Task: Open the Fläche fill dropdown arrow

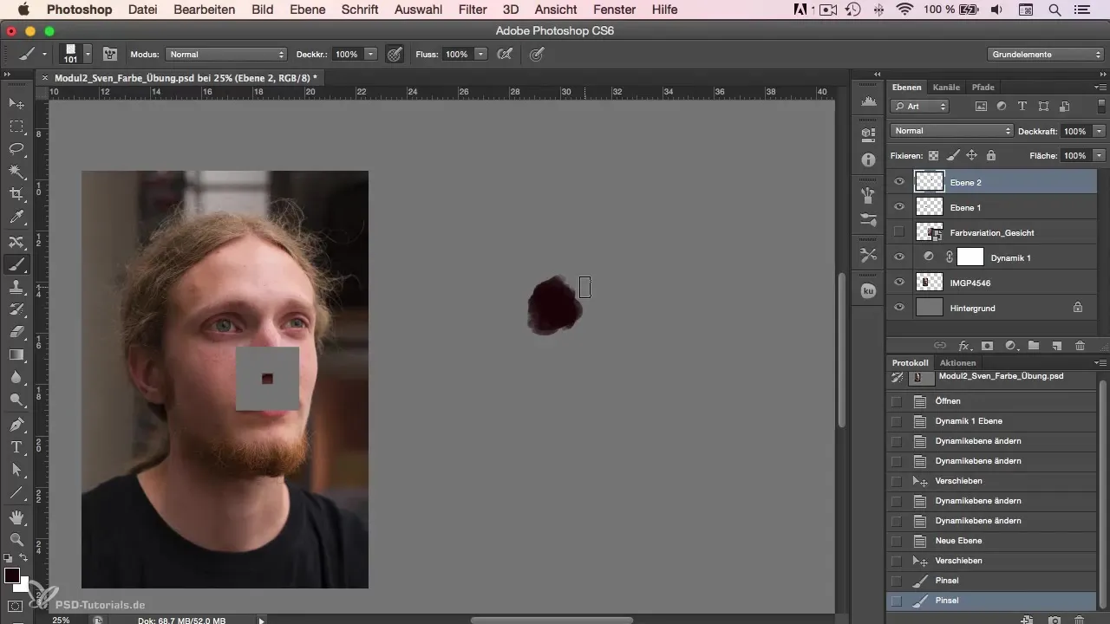Action: coord(1100,156)
